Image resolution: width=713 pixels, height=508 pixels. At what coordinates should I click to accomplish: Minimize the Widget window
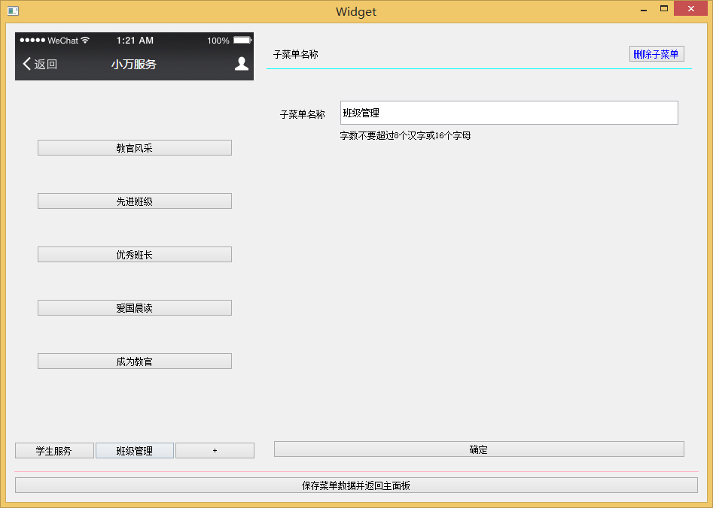tap(644, 10)
